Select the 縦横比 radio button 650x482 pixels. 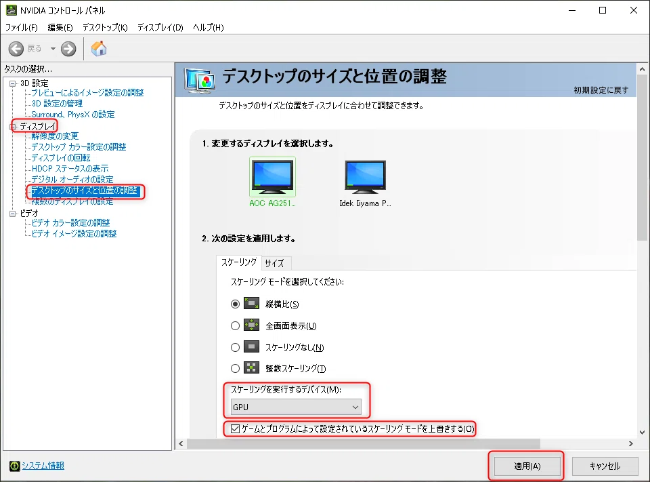click(x=235, y=304)
